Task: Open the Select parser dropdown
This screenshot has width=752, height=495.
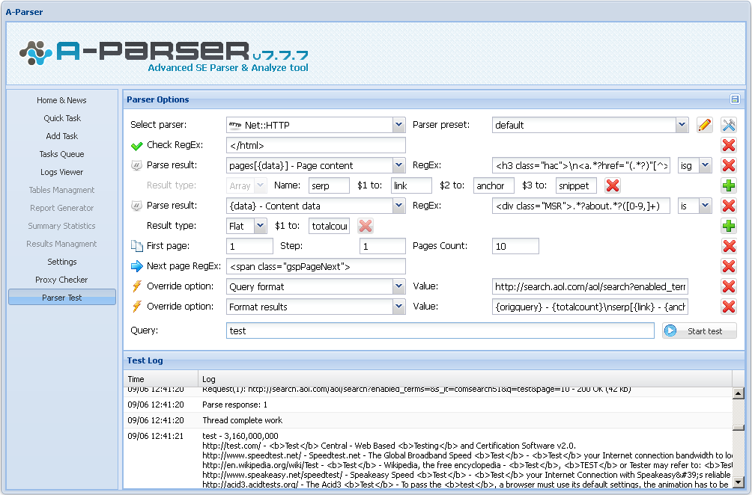Action: (398, 125)
